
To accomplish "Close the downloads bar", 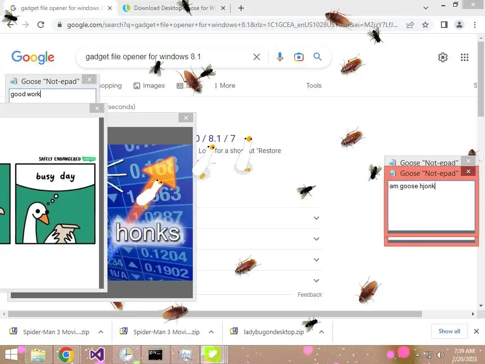I will (476, 331).
